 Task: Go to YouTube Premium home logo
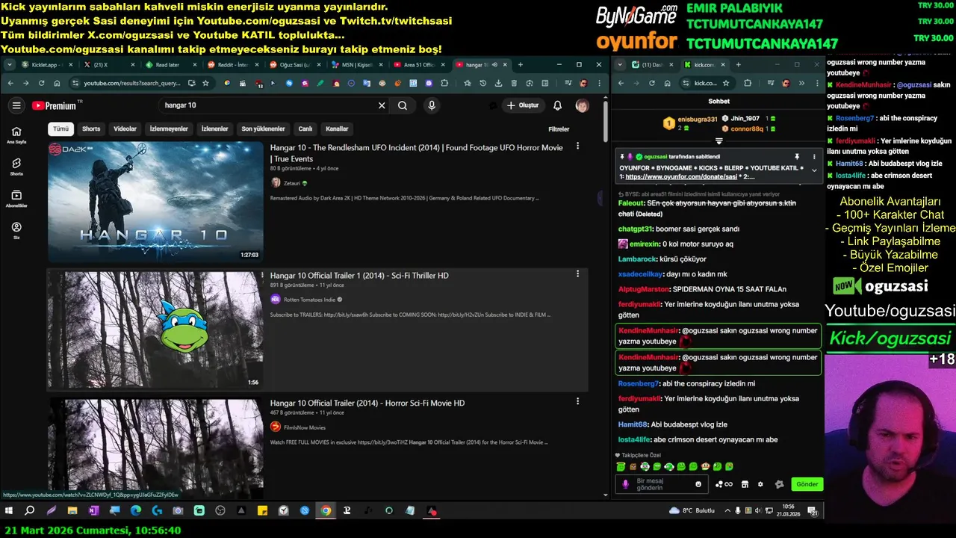(55, 105)
